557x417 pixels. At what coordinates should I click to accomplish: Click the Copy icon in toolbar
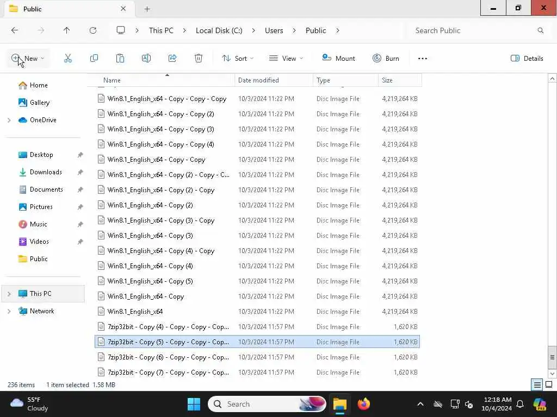[x=94, y=58]
